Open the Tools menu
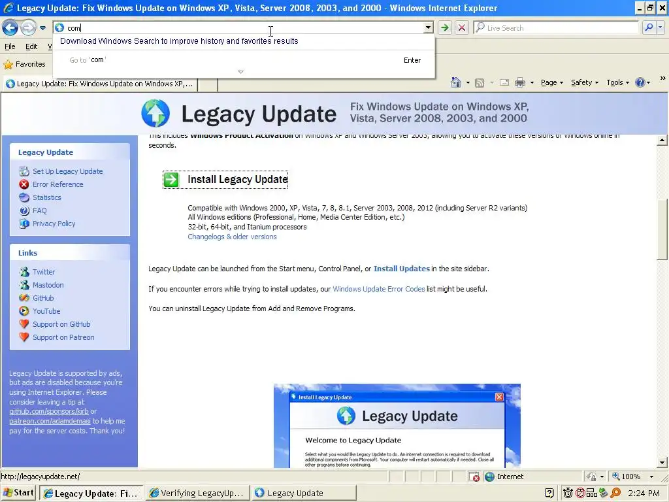Image resolution: width=669 pixels, height=502 pixels. [617, 83]
